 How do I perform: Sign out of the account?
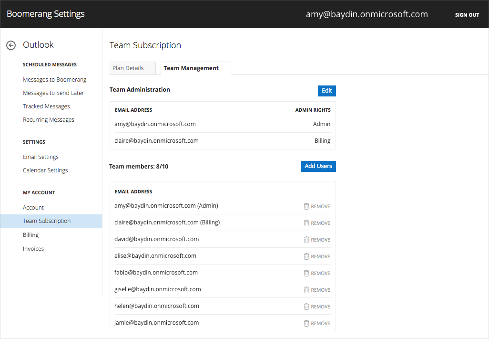[467, 15]
